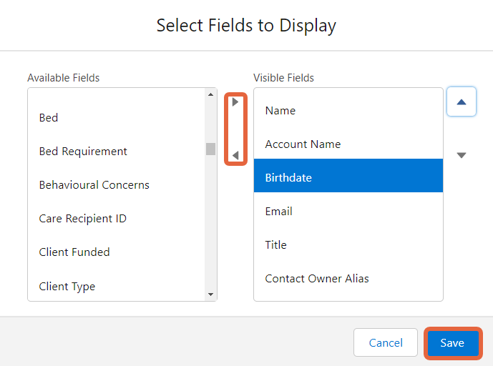Save the selected display fields

tap(453, 342)
